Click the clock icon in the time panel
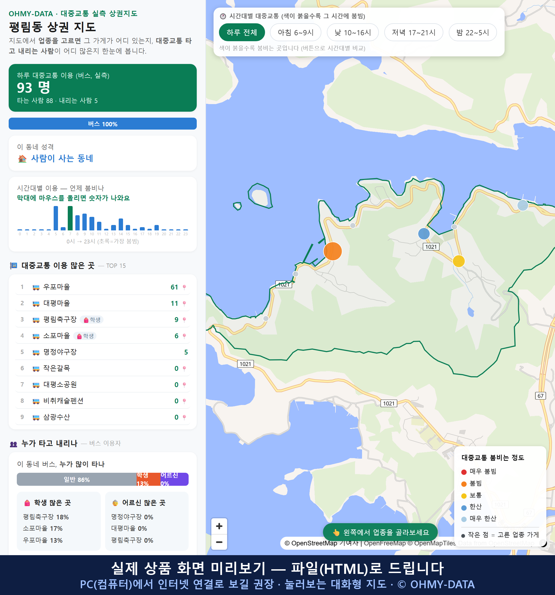Screen dimensions: 555x595 [x=223, y=16]
